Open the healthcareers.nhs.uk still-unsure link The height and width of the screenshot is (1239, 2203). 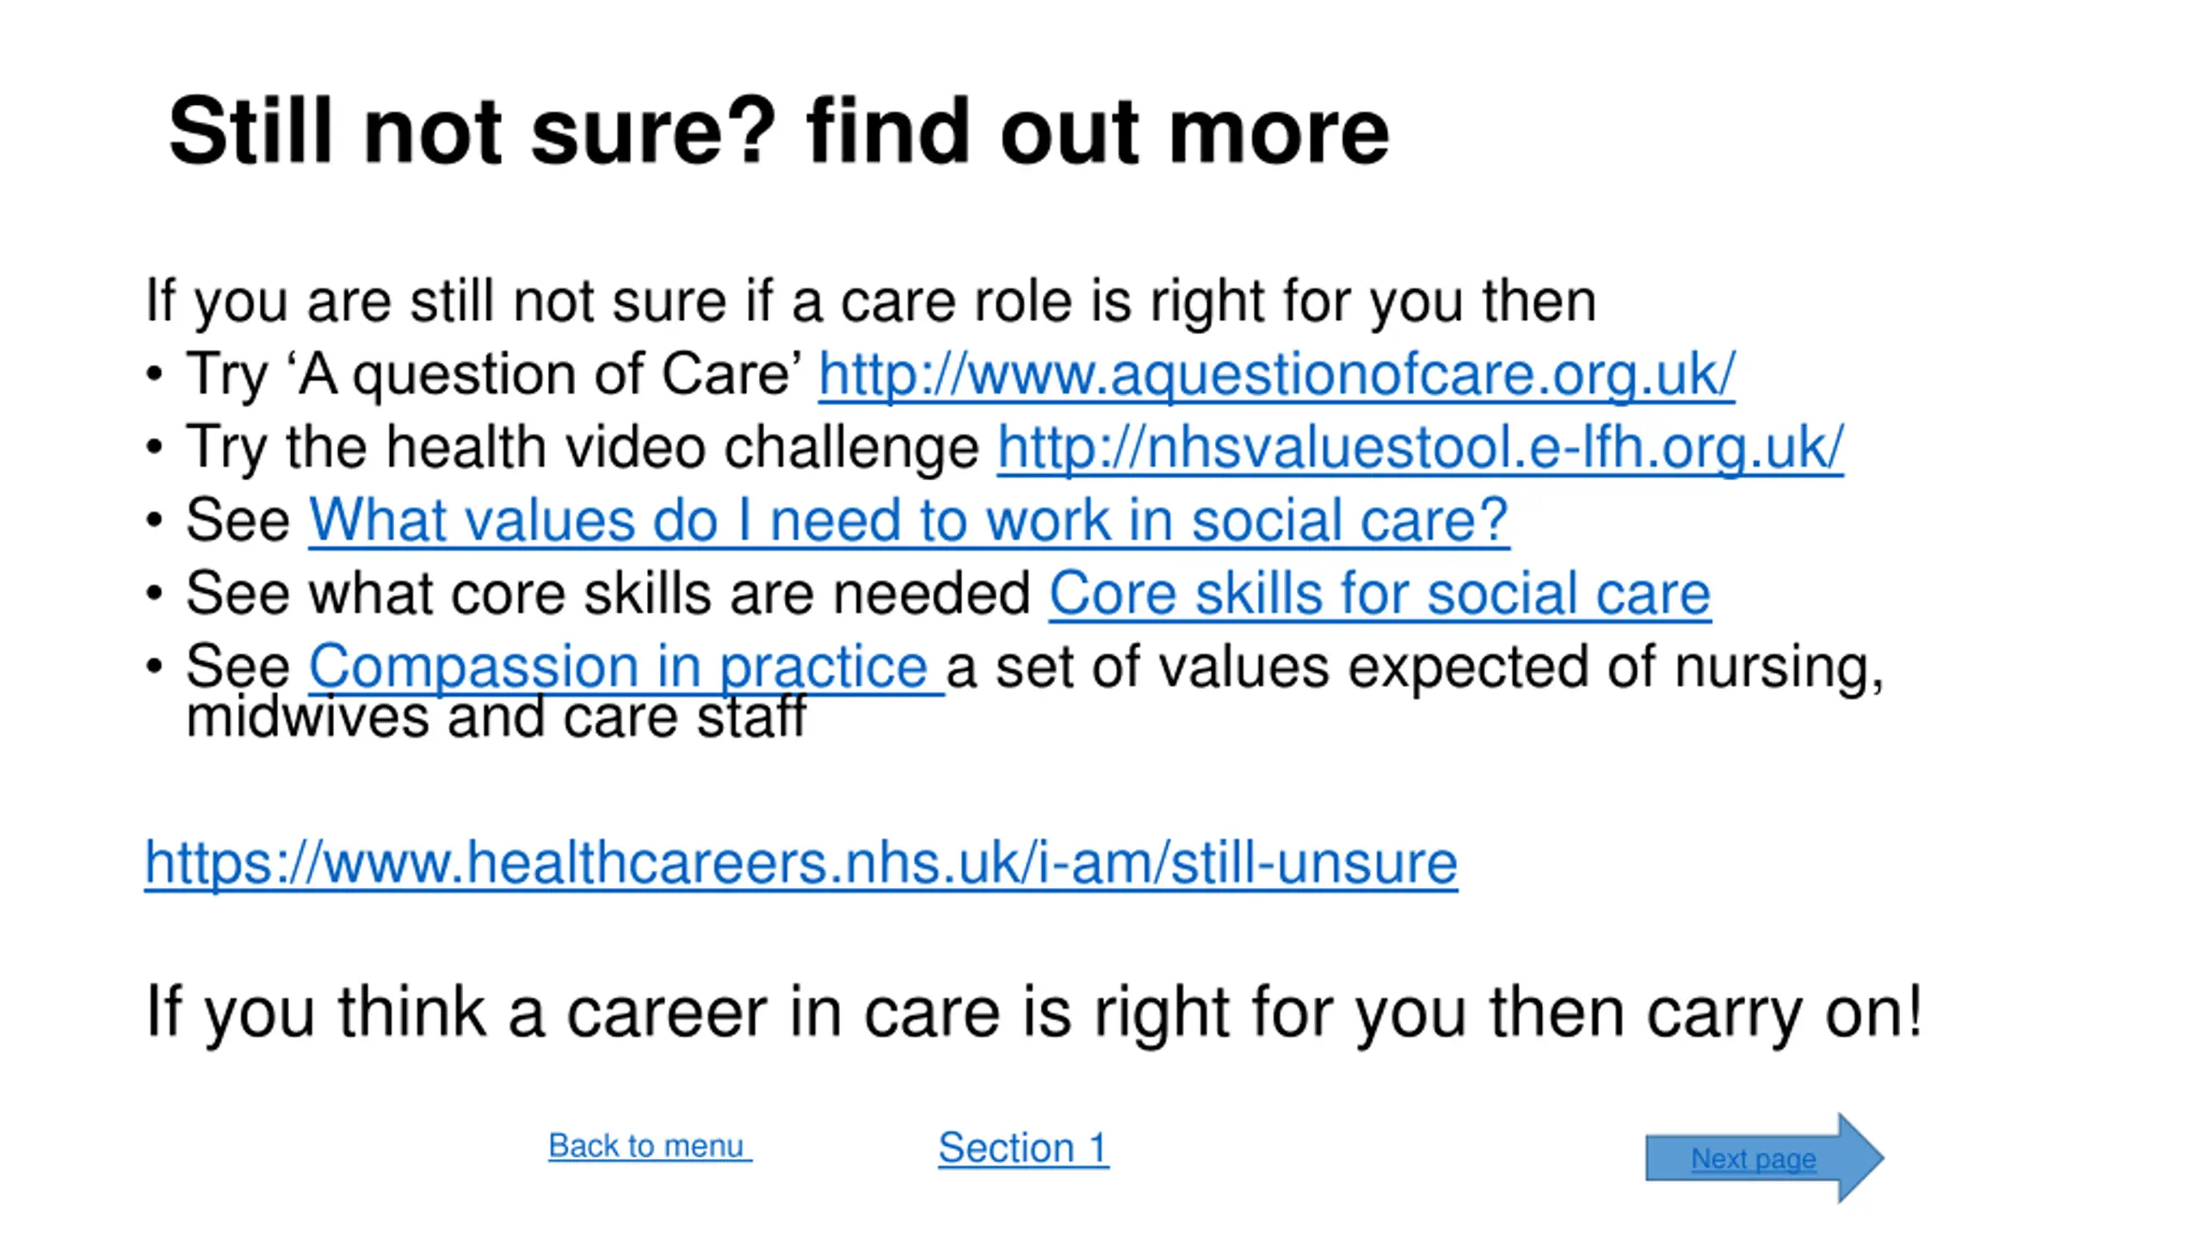click(801, 863)
